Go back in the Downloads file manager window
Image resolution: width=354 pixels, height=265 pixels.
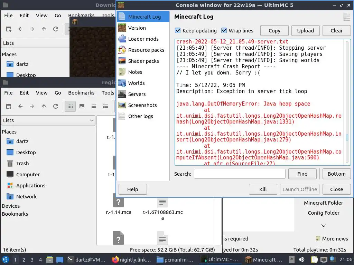tap(20, 29)
